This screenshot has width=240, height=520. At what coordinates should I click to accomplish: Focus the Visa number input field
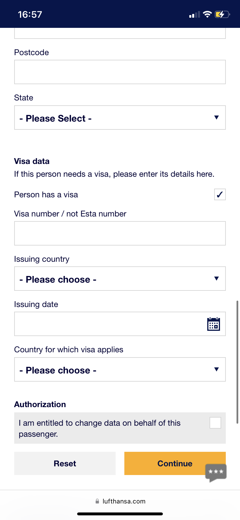(120, 233)
